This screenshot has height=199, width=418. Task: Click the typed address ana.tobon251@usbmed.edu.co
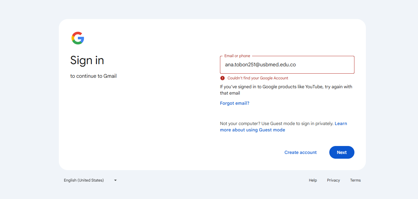tap(260, 65)
